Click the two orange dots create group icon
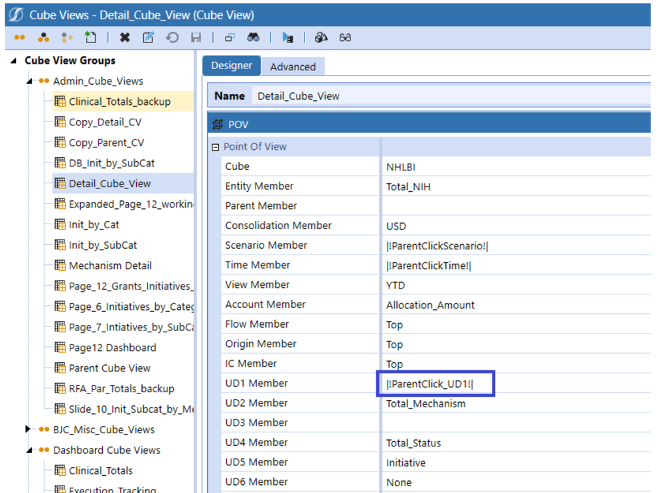 coord(19,38)
